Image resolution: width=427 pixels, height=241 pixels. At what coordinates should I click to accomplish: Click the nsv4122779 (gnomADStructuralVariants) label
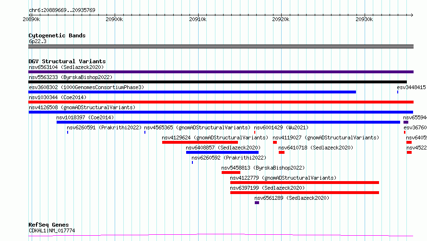point(283,178)
